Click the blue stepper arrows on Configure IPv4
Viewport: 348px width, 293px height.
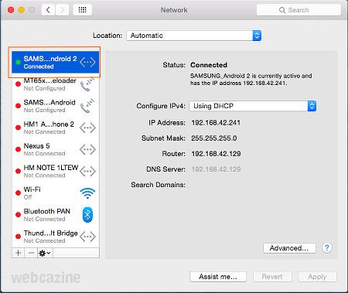[312, 106]
